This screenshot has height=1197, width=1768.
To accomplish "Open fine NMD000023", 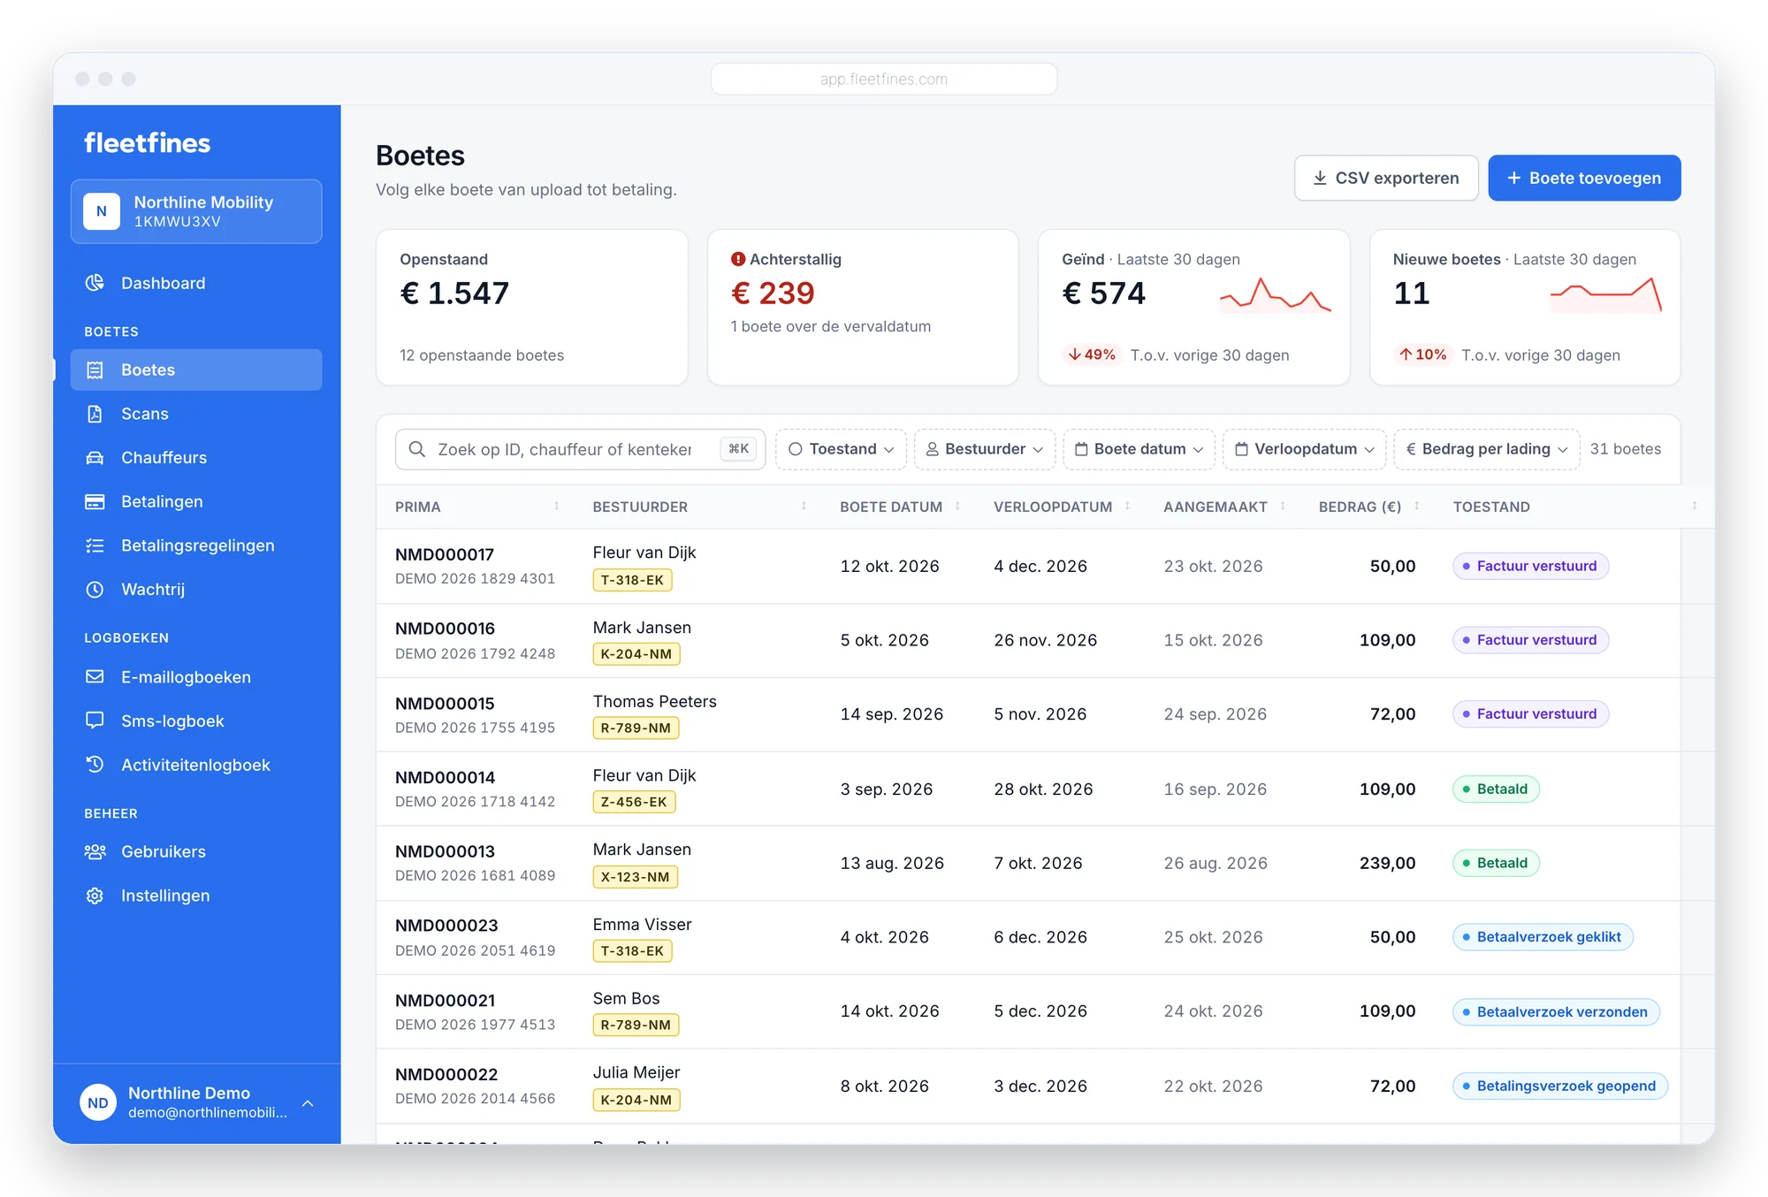I will tap(446, 926).
